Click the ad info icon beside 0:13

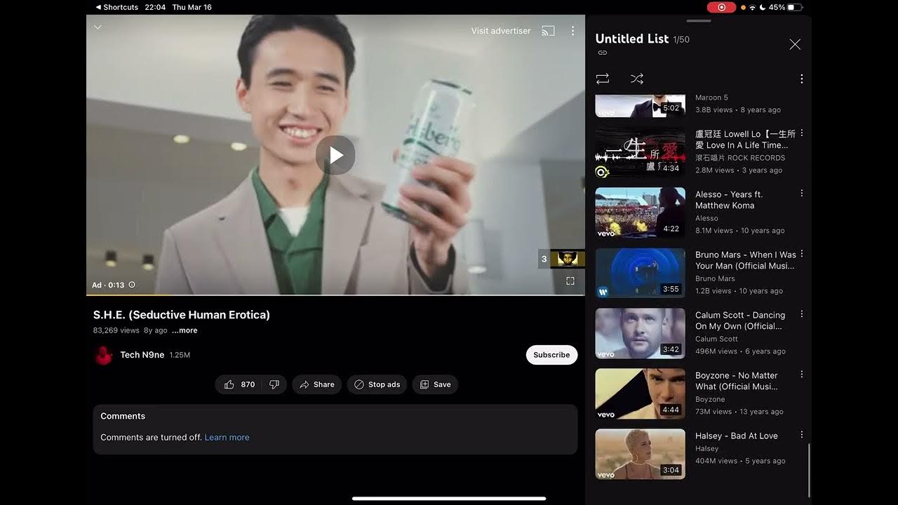coord(132,285)
